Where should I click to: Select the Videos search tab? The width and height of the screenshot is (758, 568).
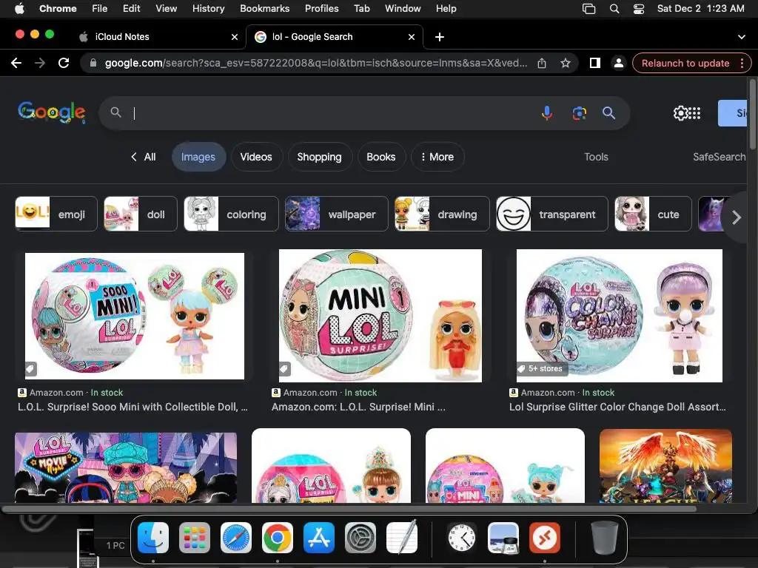256,157
